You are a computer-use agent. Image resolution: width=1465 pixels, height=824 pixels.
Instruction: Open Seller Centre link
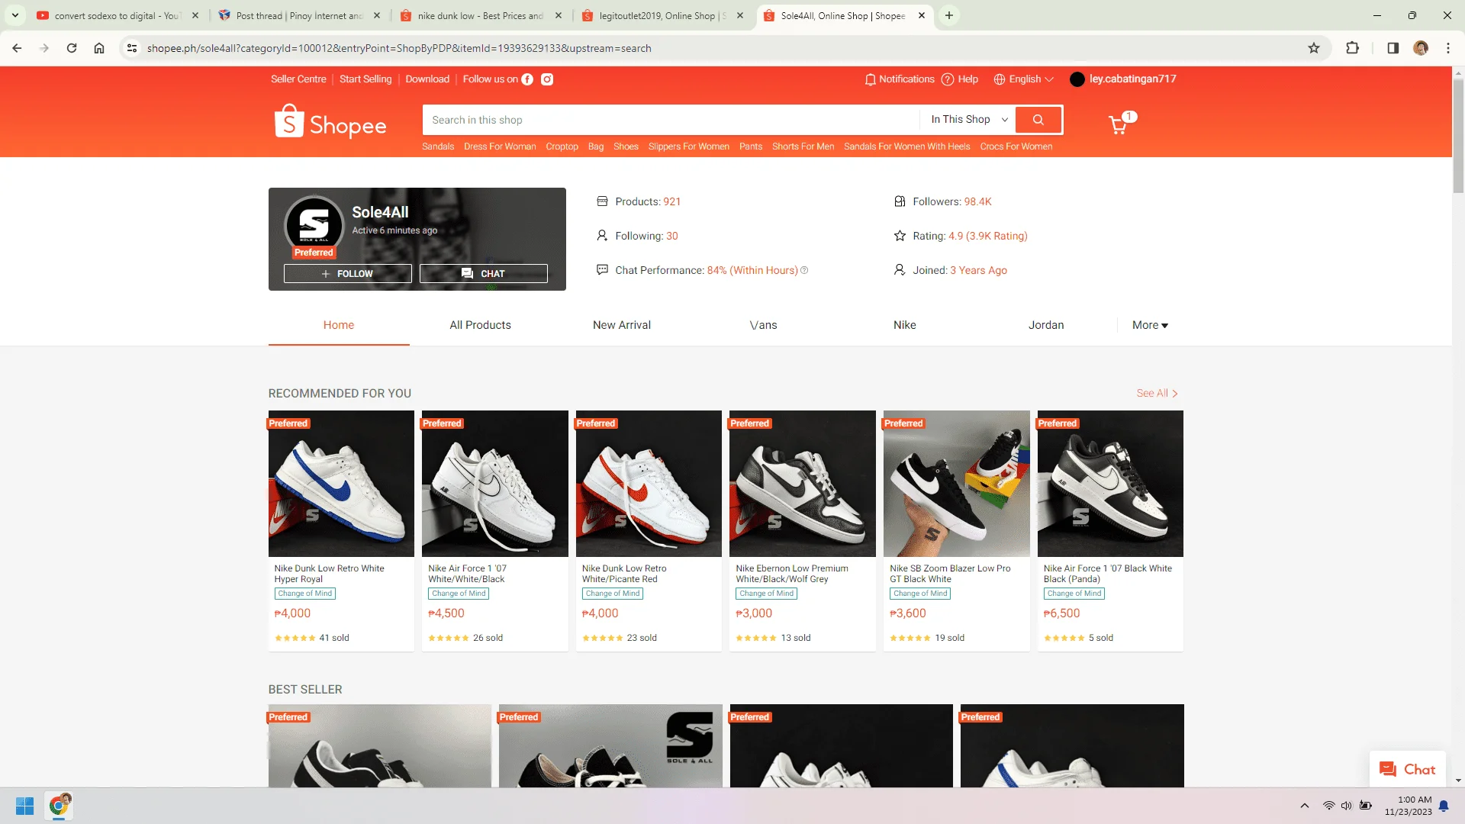tap(298, 79)
